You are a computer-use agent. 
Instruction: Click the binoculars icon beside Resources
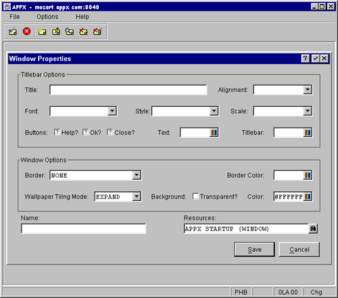[313, 228]
